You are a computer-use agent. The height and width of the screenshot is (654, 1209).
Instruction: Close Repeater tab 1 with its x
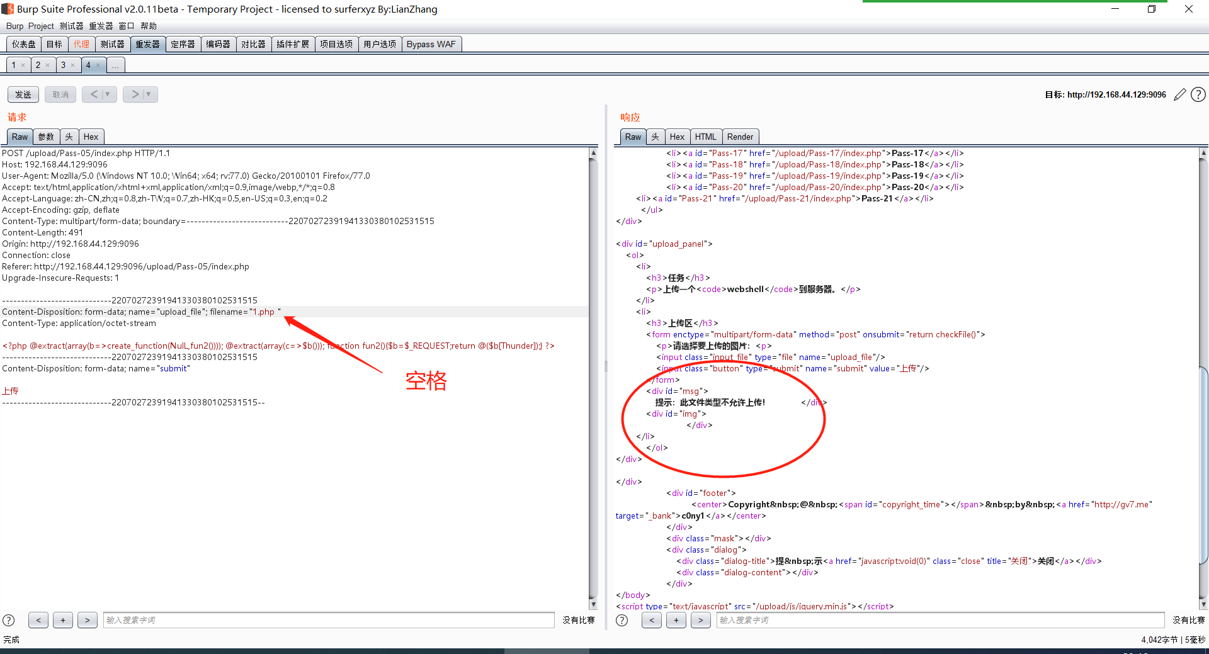pyautogui.click(x=23, y=65)
